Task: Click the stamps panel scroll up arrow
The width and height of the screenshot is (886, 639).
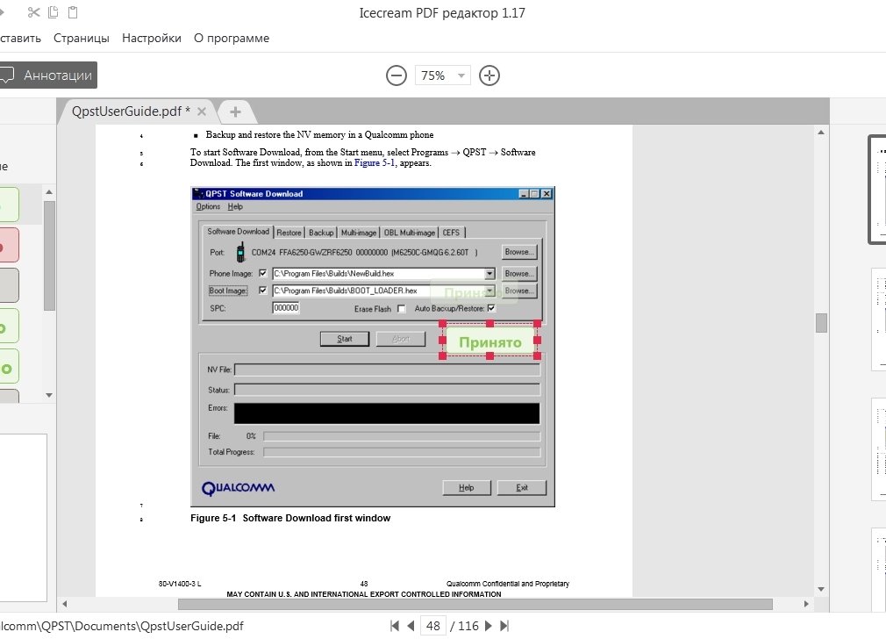Action: point(49,192)
